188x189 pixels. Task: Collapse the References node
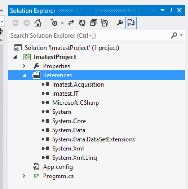tap(24, 76)
